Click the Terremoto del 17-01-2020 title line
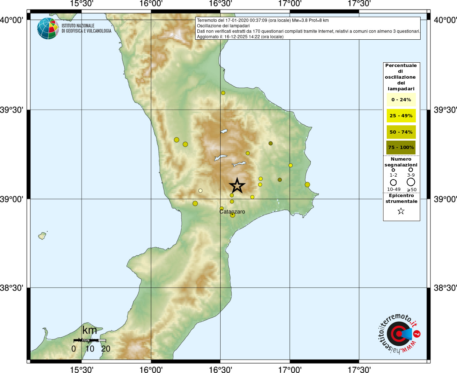457x373 pixels. click(263, 20)
